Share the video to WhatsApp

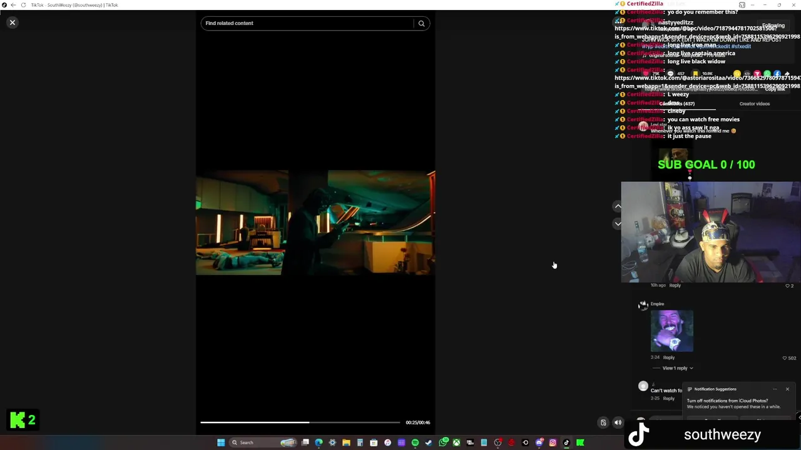tap(767, 73)
